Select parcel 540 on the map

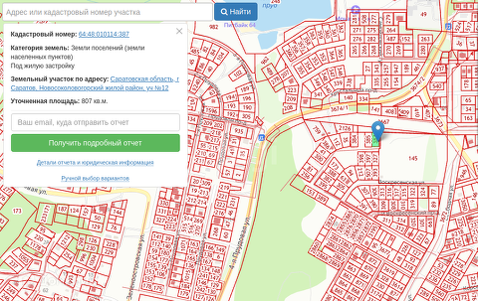tap(437, 86)
